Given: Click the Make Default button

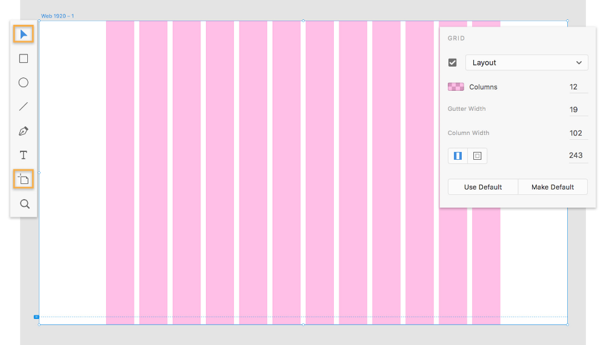Looking at the screenshot, I should [x=553, y=187].
